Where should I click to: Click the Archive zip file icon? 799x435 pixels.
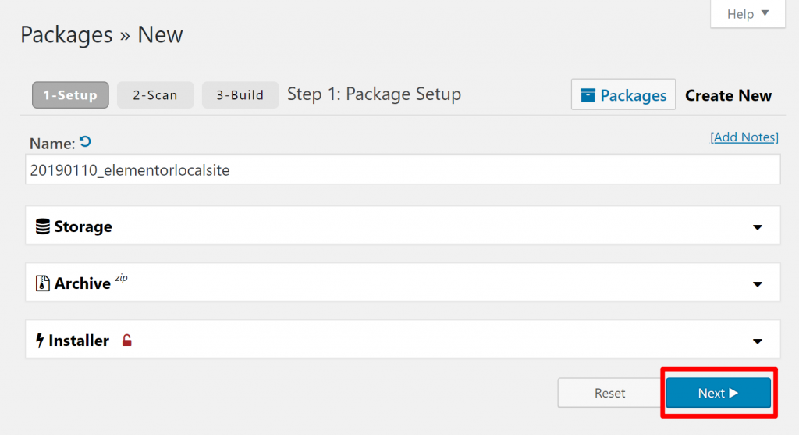tap(43, 283)
